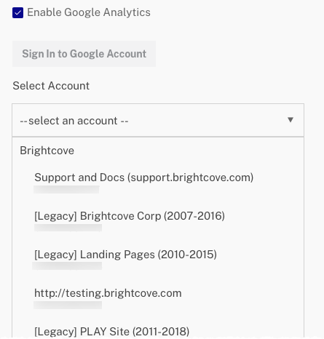Click the Enable Google Analytics label text

point(89,12)
